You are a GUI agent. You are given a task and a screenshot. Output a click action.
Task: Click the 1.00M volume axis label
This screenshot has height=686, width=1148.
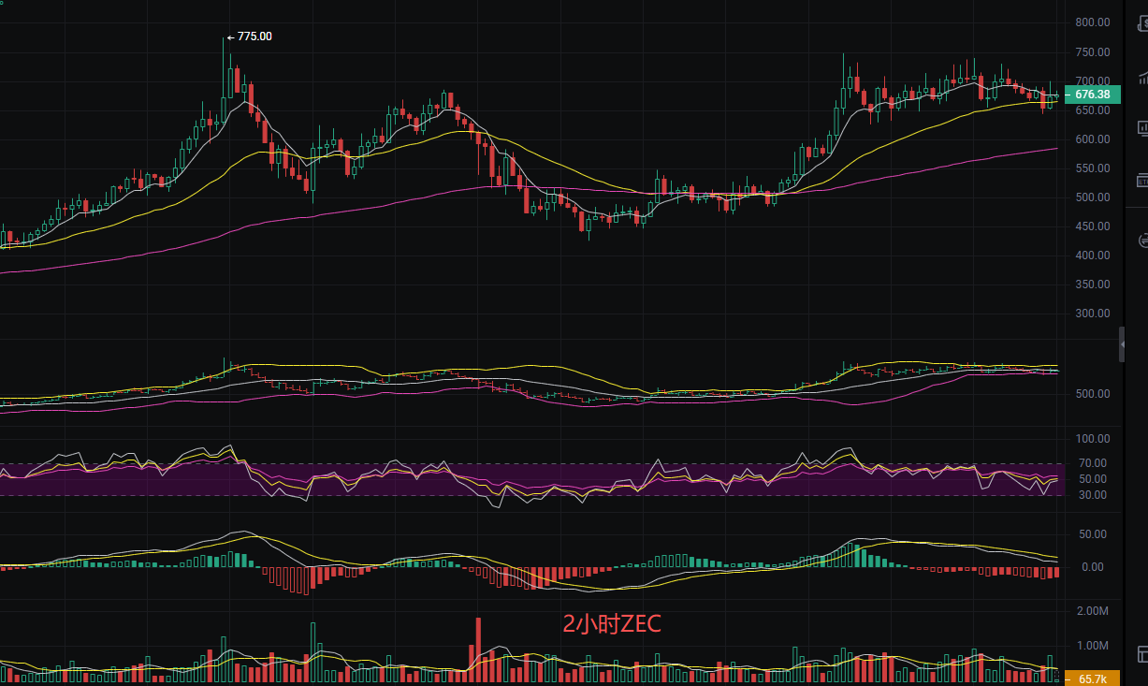click(1092, 646)
